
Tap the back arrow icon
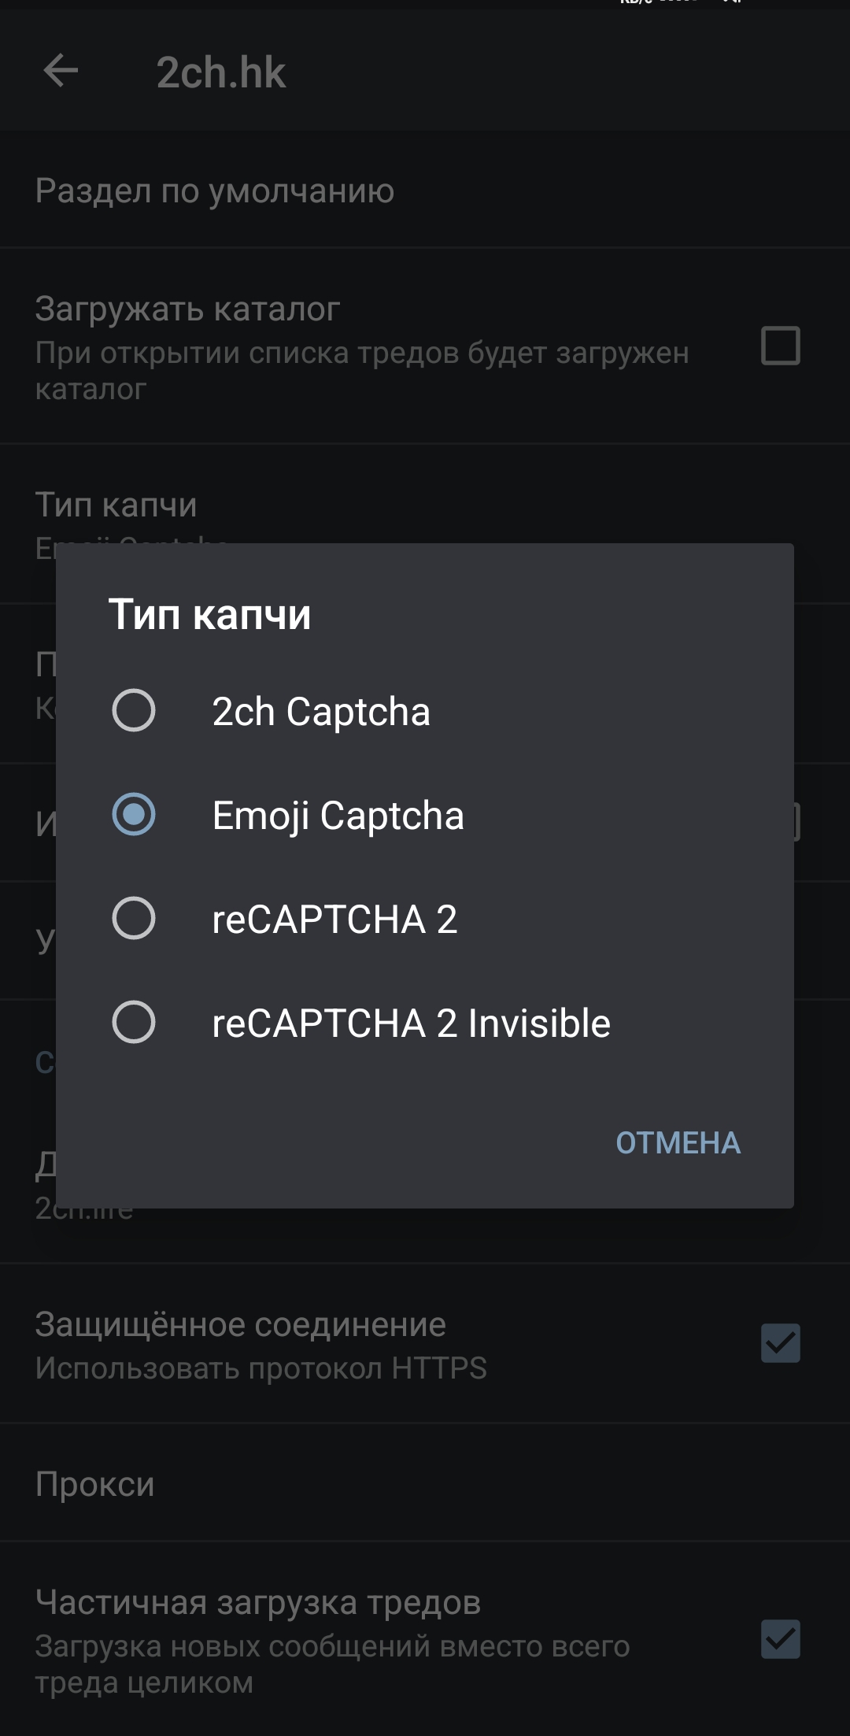61,71
